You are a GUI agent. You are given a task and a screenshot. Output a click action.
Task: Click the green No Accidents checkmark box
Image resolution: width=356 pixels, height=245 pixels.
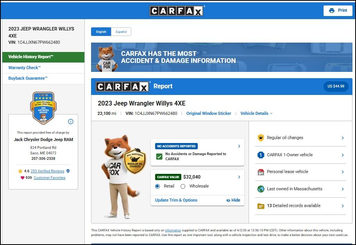[159, 157]
